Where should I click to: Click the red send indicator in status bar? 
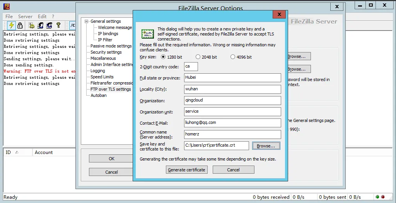point(383,197)
